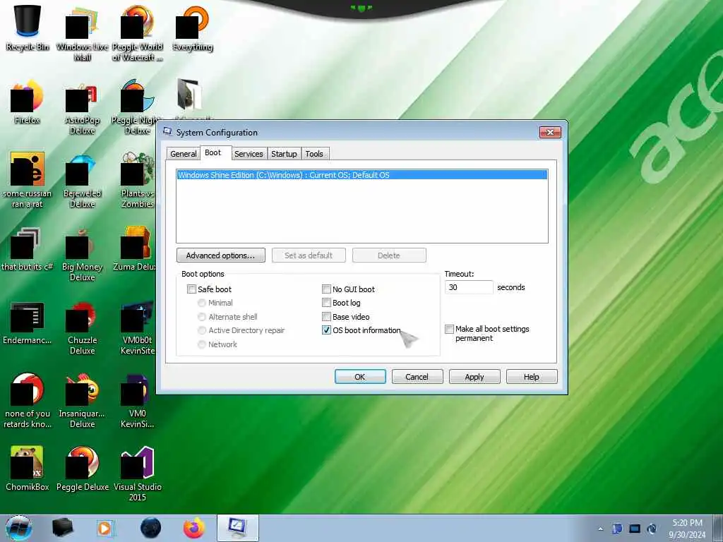Select the Minimal radio button
723x542 pixels.
pyautogui.click(x=201, y=303)
